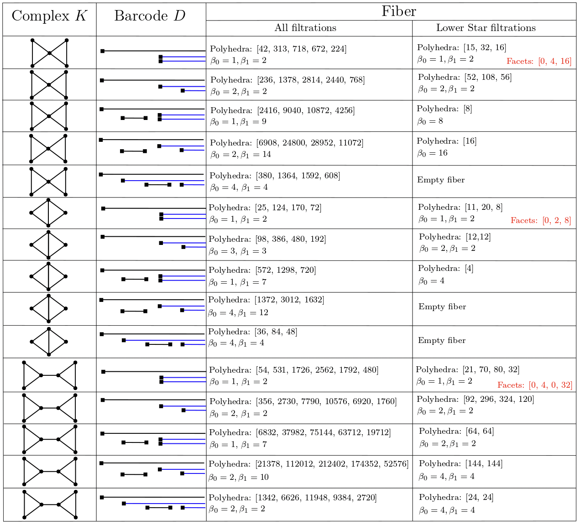Click Betti numbers β0 = 4, β1 = 12
This screenshot has width=580, height=525.
238,313
